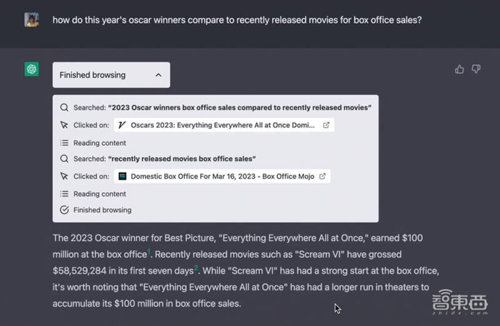Click the ChatGPT logo avatar
This screenshot has width=500, height=326.
[32, 69]
